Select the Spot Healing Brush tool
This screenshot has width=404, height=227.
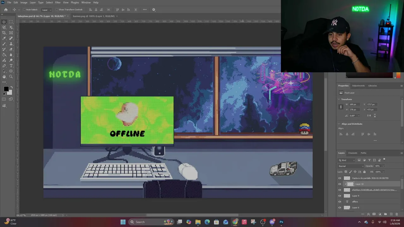point(11,38)
